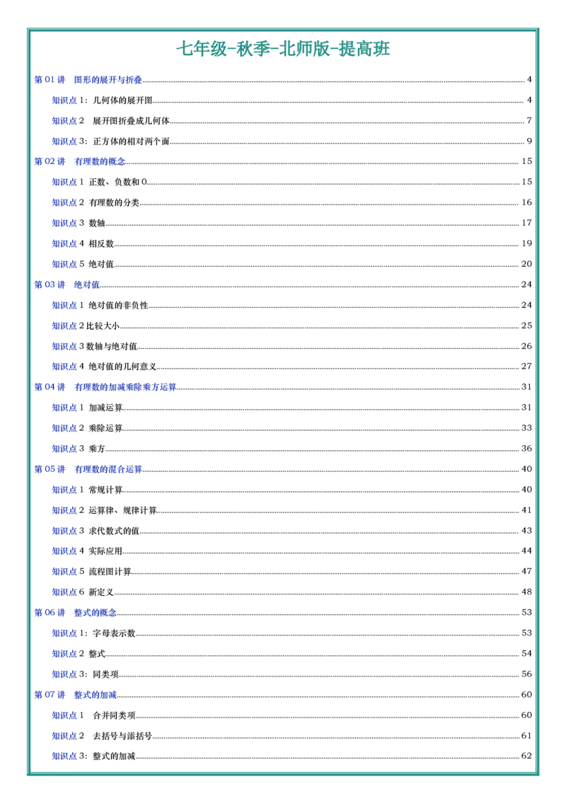This screenshot has height=801, width=566.
Task: Click 知识点2 整式 entry
Action: coord(291,653)
